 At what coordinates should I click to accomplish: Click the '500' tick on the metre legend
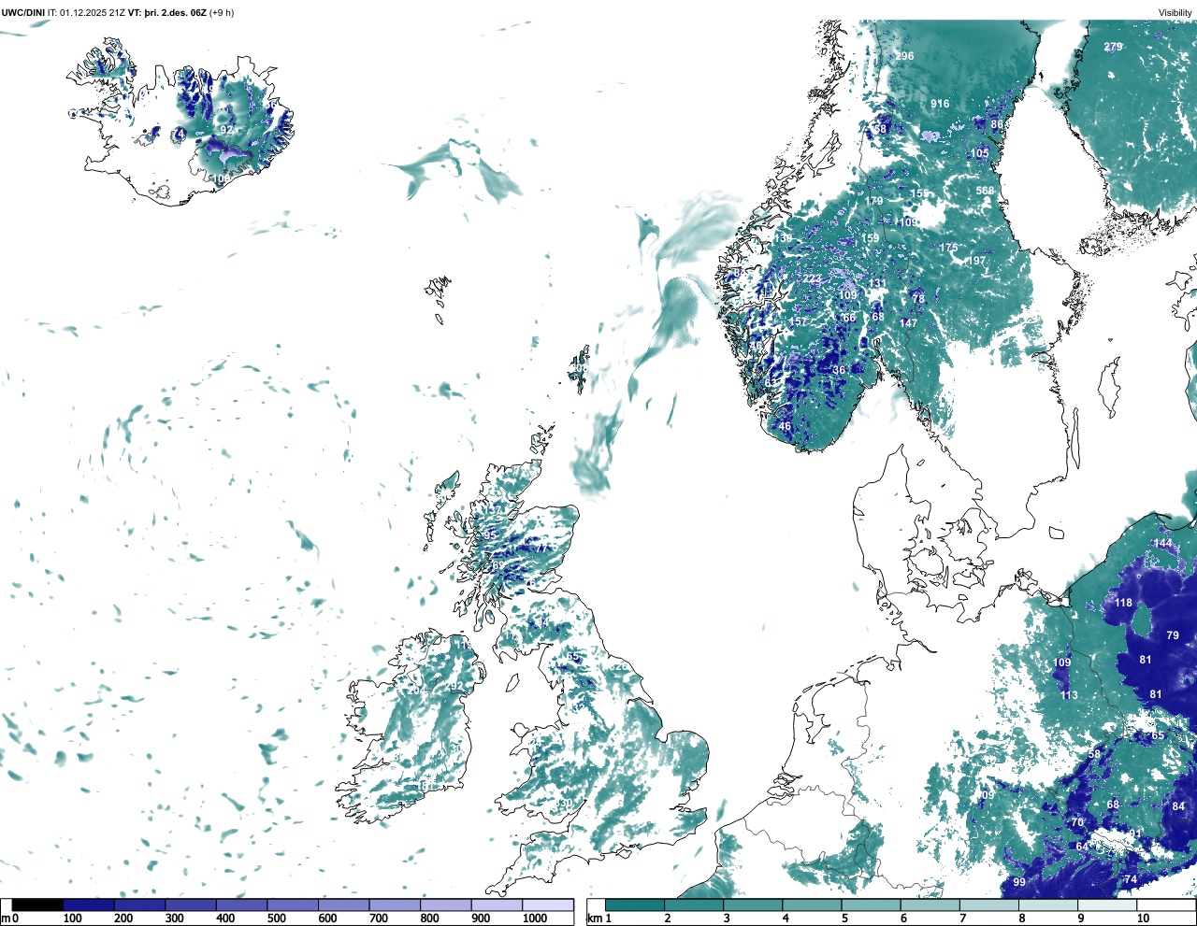click(277, 919)
